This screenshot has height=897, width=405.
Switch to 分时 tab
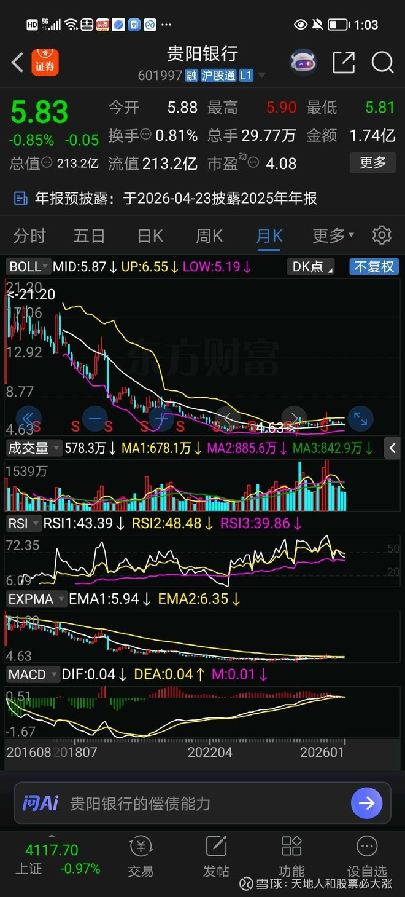pyautogui.click(x=29, y=235)
